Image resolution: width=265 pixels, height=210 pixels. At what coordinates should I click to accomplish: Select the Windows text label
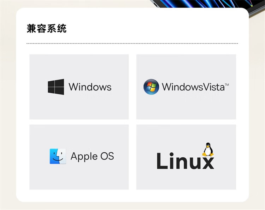90,87
